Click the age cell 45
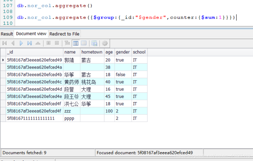 click(x=110, y=96)
